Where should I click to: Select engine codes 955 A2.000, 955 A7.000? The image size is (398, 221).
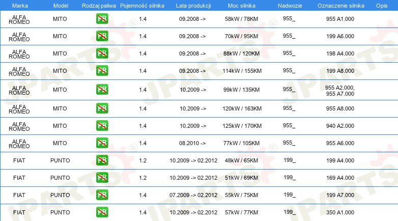tap(340, 91)
